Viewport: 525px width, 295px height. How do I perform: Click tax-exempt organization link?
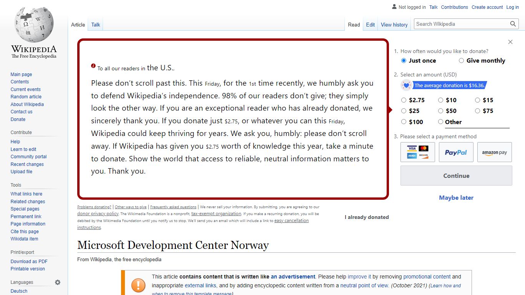coord(216,214)
